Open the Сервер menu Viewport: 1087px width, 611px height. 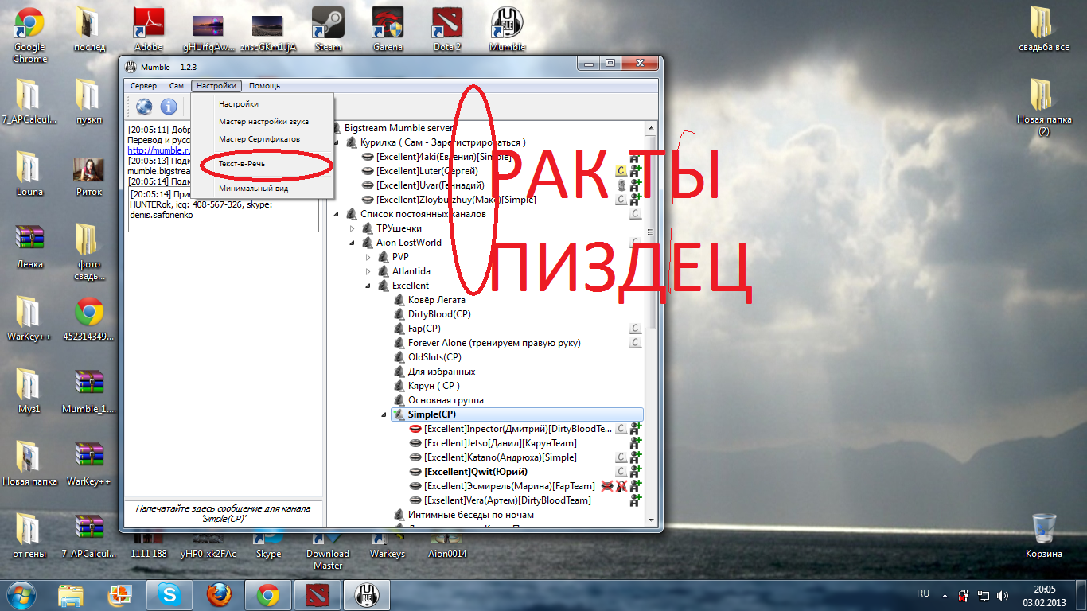(144, 86)
